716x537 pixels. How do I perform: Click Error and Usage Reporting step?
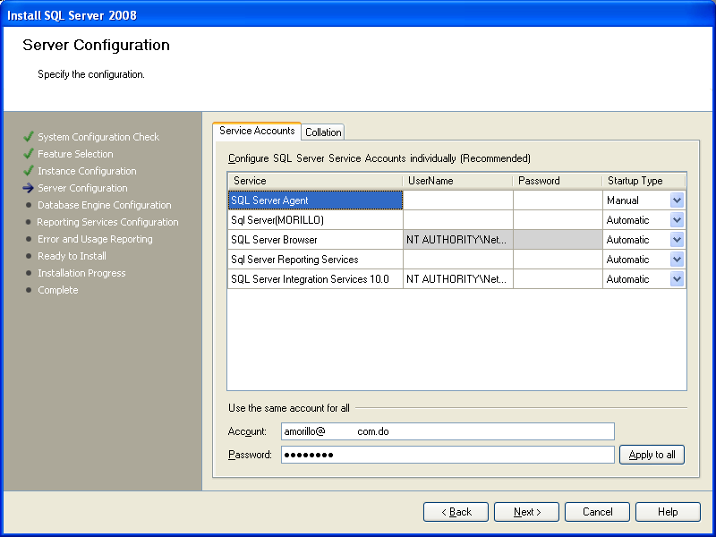point(95,239)
